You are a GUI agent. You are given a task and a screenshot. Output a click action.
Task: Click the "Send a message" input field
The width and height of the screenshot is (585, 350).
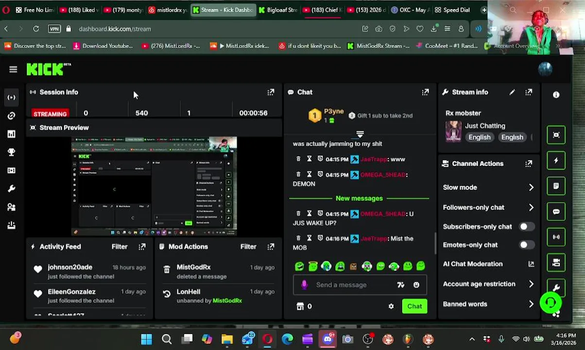tap(360, 285)
